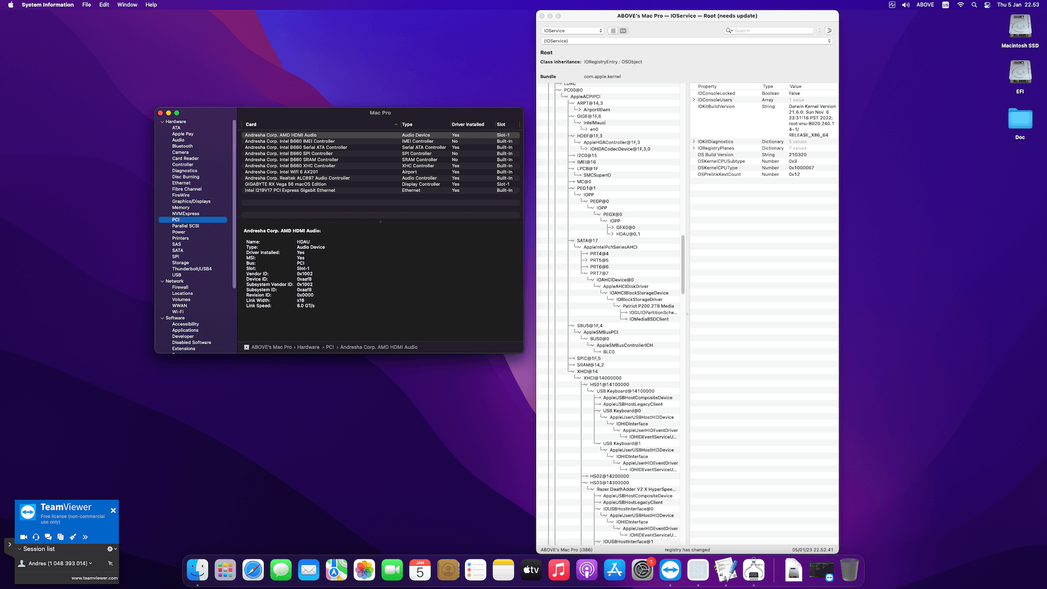This screenshot has height=589, width=1047.
Task: Click Hardware in System Information path bar
Action: pos(308,347)
